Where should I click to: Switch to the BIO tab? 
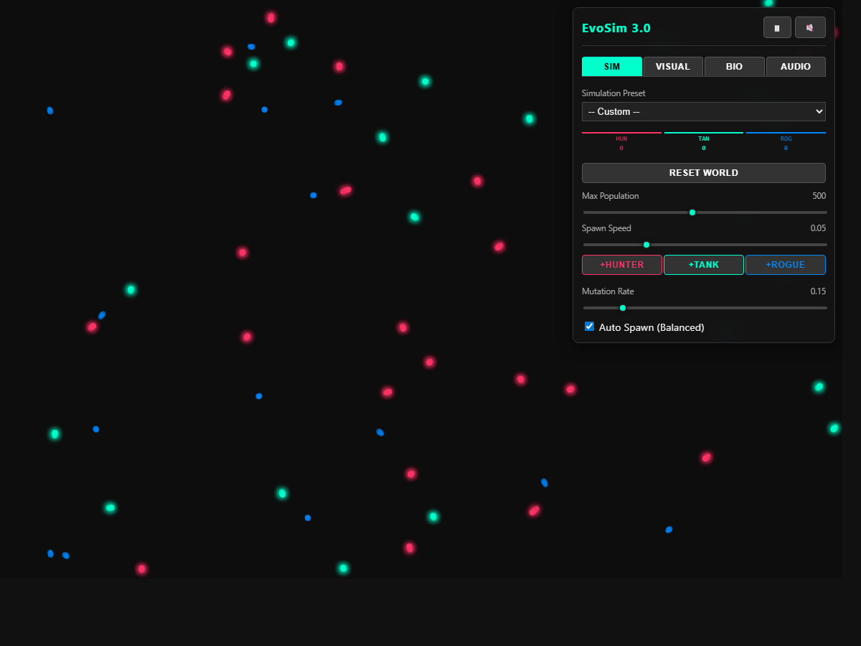[734, 67]
